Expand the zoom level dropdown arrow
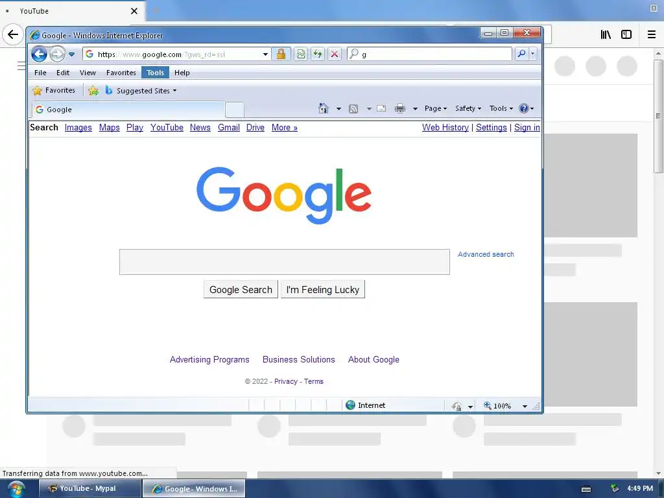The image size is (664, 498). 525,406
